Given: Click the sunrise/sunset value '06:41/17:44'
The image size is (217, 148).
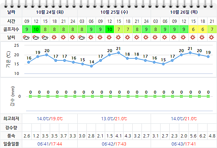Looking at the screenshot, I should [x=50, y=144].
